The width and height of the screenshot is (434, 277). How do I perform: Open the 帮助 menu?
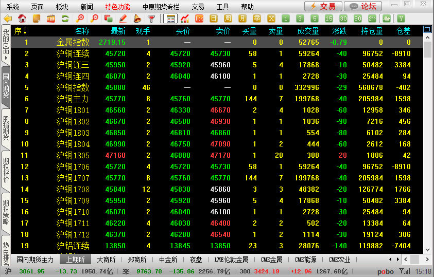247,7
